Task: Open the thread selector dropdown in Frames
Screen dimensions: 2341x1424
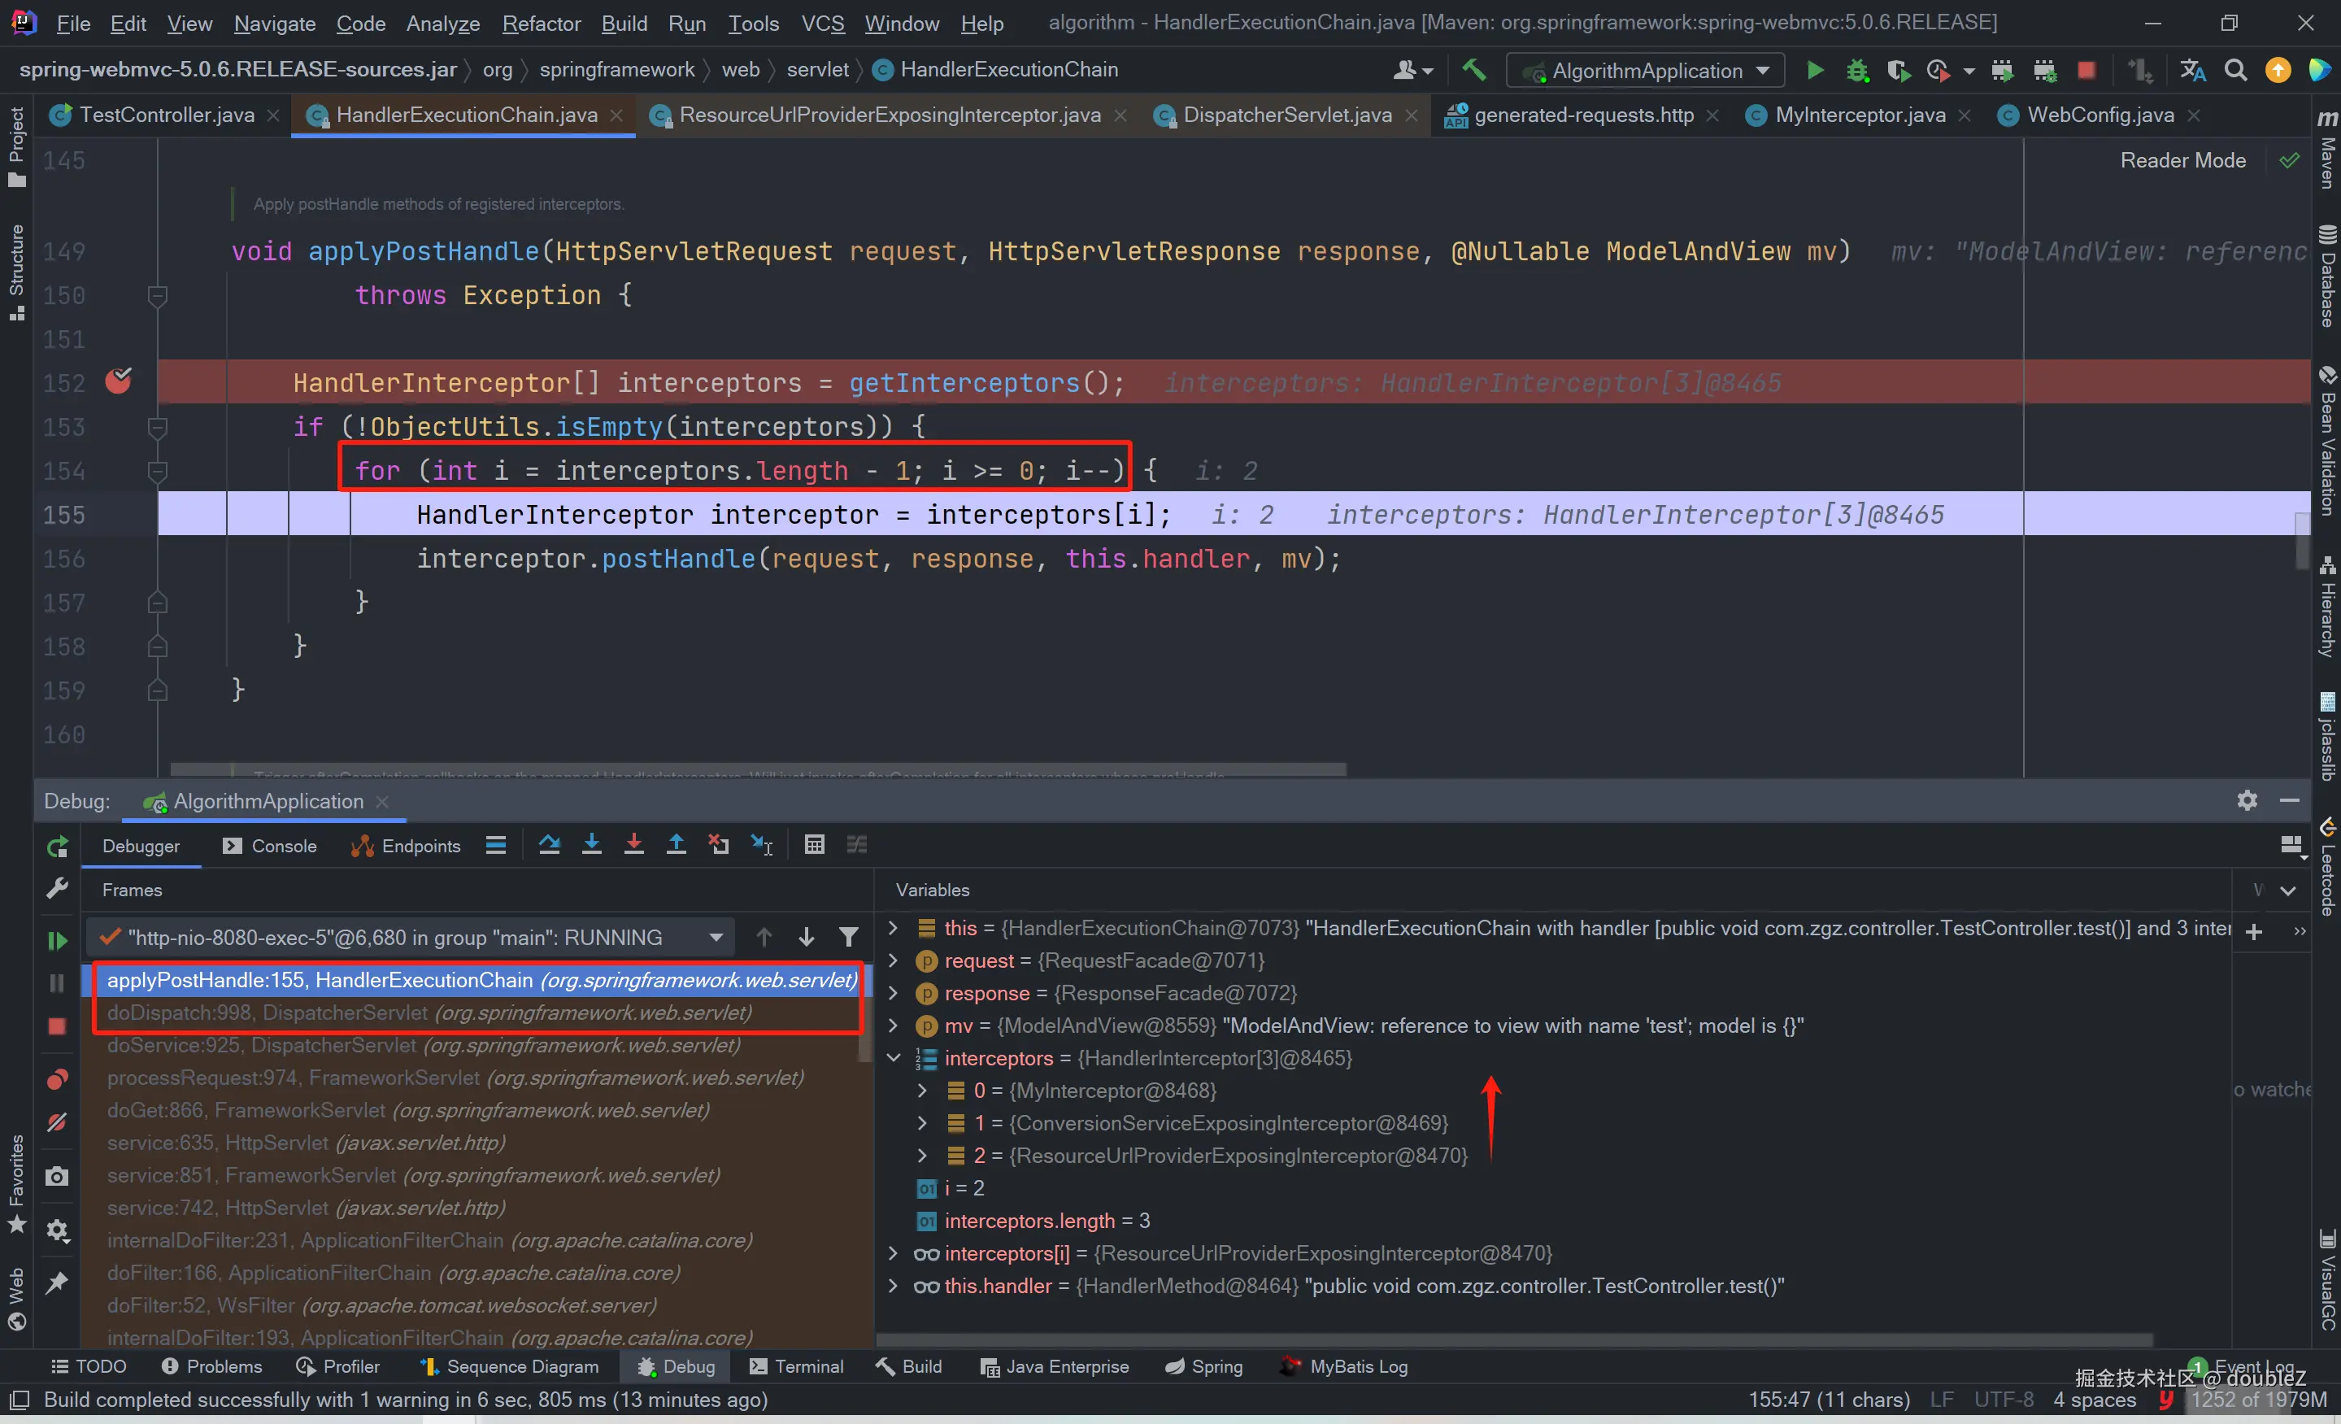Action: pyautogui.click(x=716, y=938)
